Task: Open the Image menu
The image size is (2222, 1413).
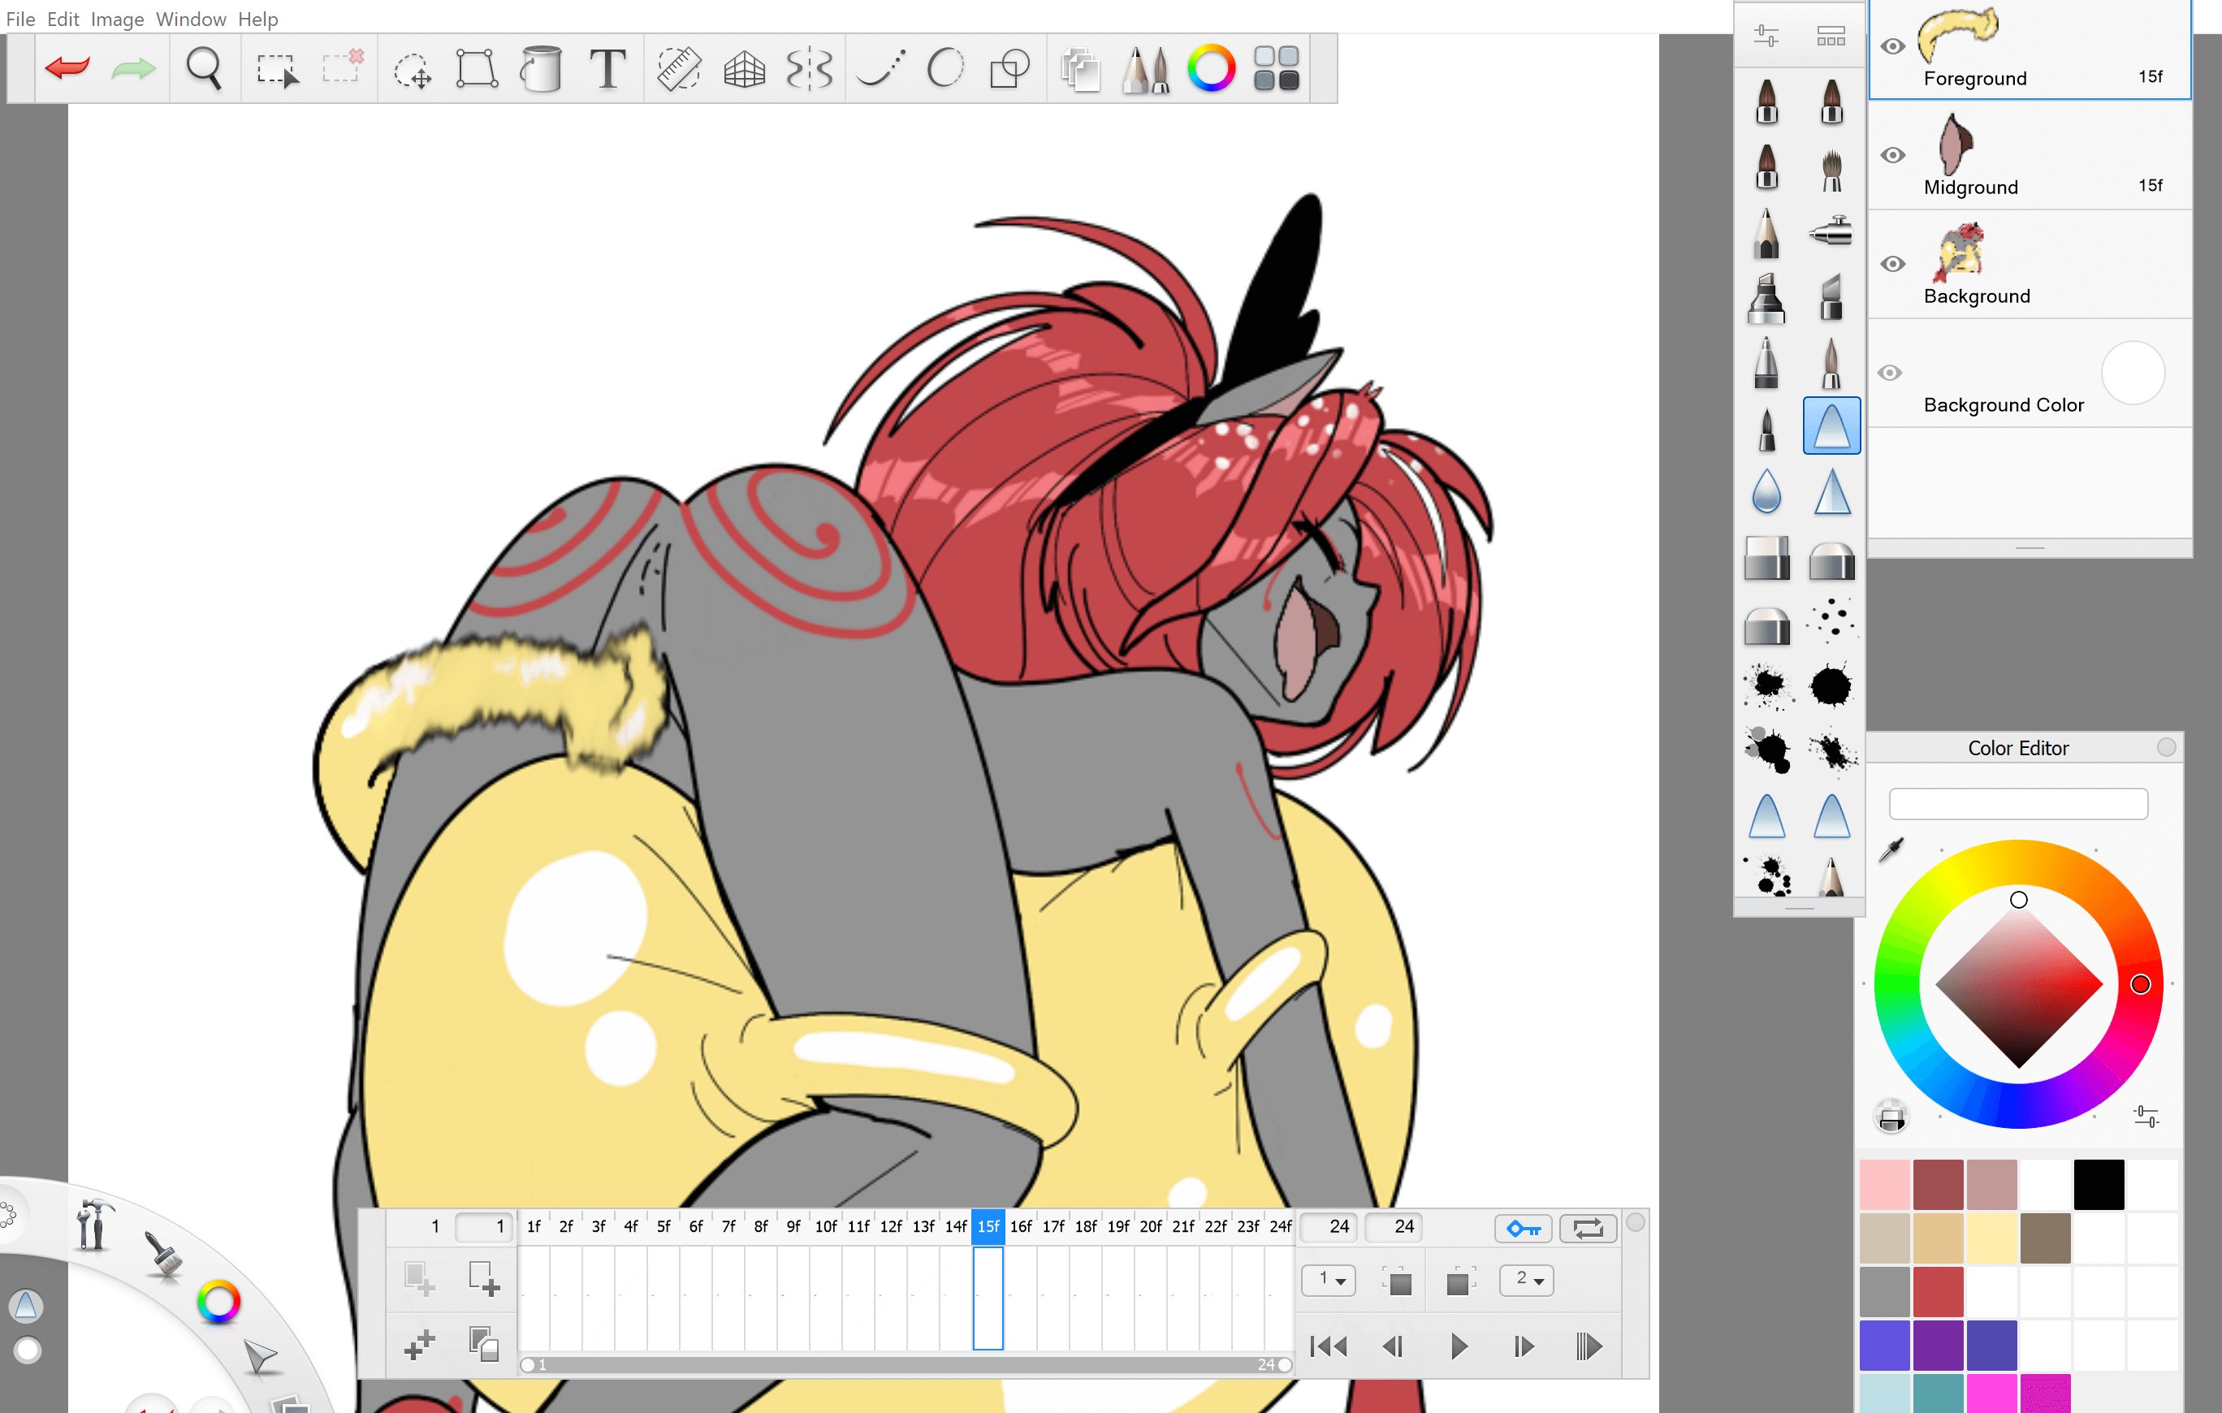Action: pyautogui.click(x=116, y=19)
